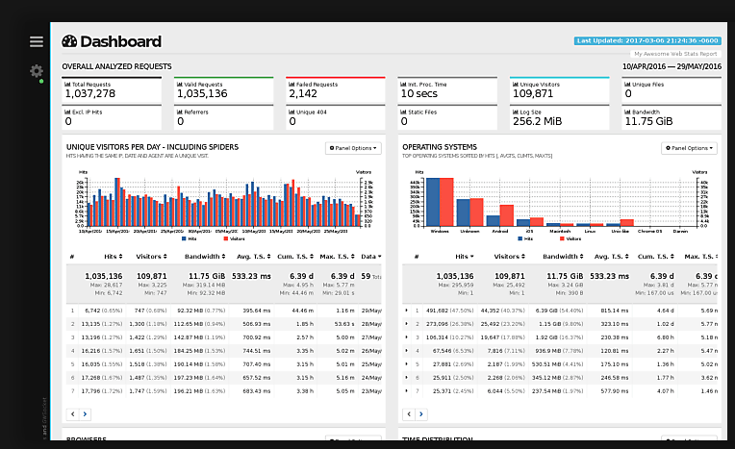Go to next page in Operating Systems table
This screenshot has width=735, height=449.
(x=421, y=413)
